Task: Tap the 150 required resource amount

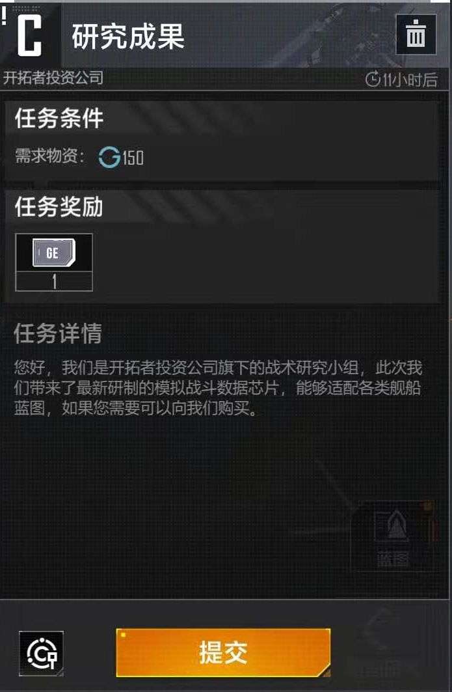Action: click(133, 158)
